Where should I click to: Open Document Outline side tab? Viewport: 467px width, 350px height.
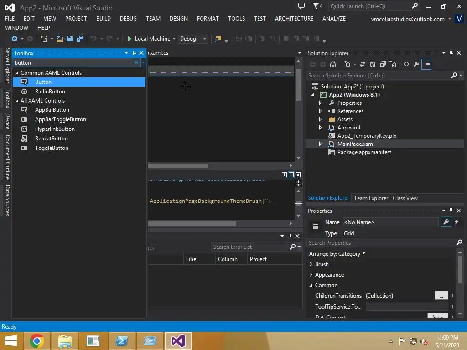point(7,157)
